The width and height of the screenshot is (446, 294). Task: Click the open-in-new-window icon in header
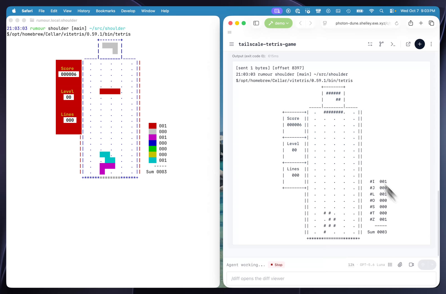[x=408, y=44]
